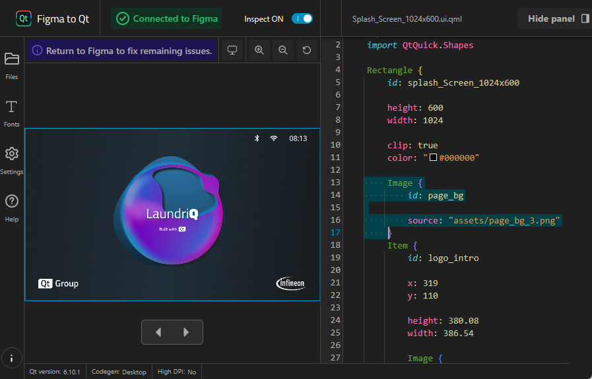Click the High DPI No status entry
The width and height of the screenshot is (592, 379).
(x=177, y=372)
